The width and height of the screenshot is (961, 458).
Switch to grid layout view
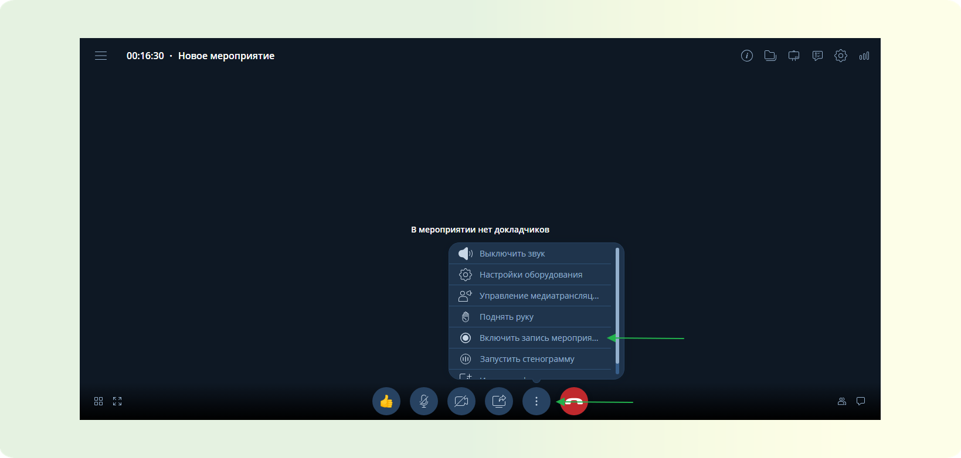[99, 401]
